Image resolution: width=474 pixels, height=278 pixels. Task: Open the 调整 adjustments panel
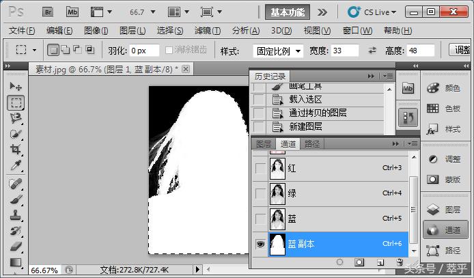[x=444, y=159]
